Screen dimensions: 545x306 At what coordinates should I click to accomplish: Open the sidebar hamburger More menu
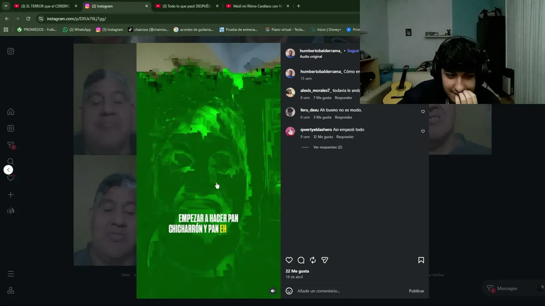coord(11,274)
